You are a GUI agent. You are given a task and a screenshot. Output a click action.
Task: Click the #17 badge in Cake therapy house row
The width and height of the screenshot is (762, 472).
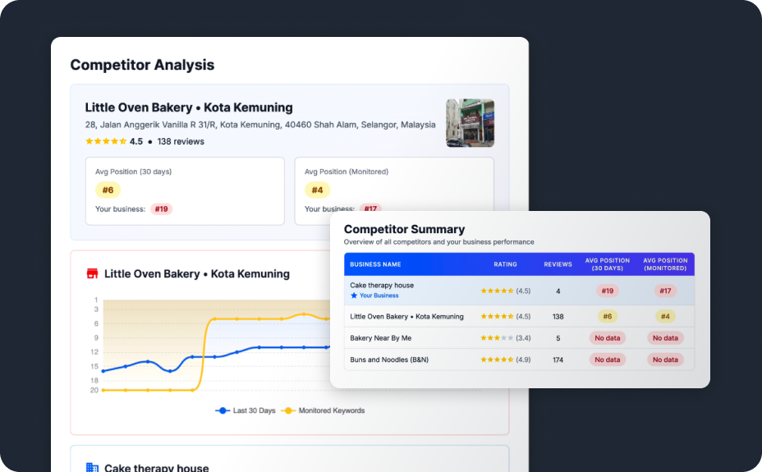[x=665, y=291]
